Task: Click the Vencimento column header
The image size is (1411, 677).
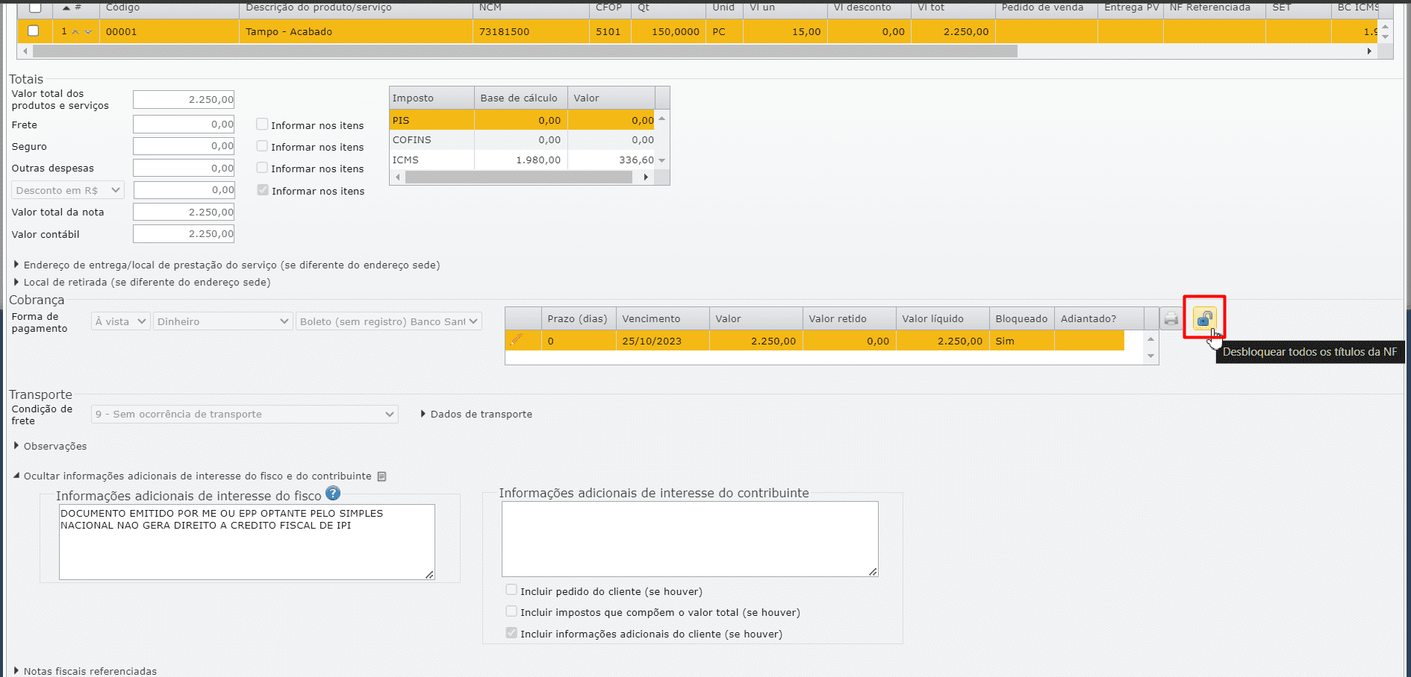Action: pos(662,318)
